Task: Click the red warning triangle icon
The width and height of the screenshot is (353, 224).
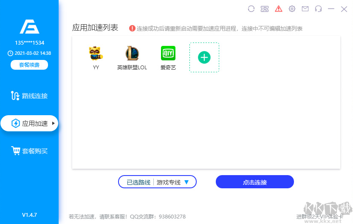Action: tap(279, 9)
